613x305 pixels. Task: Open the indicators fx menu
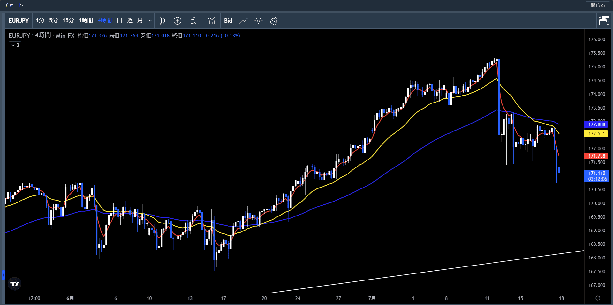tap(193, 21)
